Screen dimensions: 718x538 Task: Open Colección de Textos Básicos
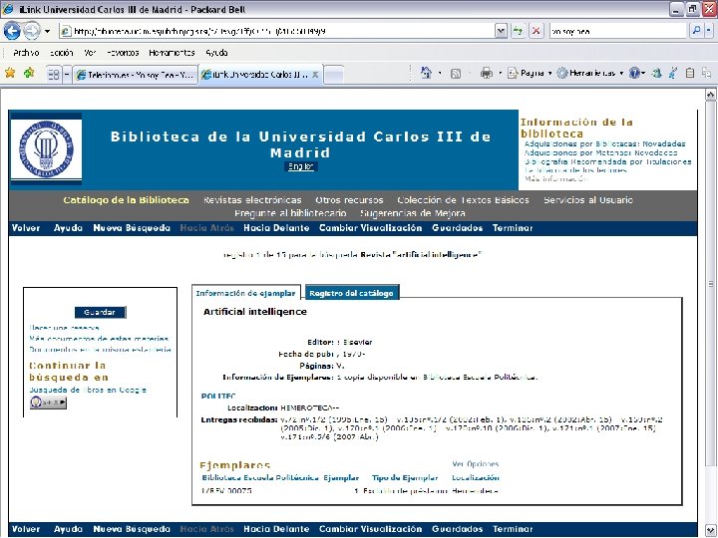tap(463, 200)
